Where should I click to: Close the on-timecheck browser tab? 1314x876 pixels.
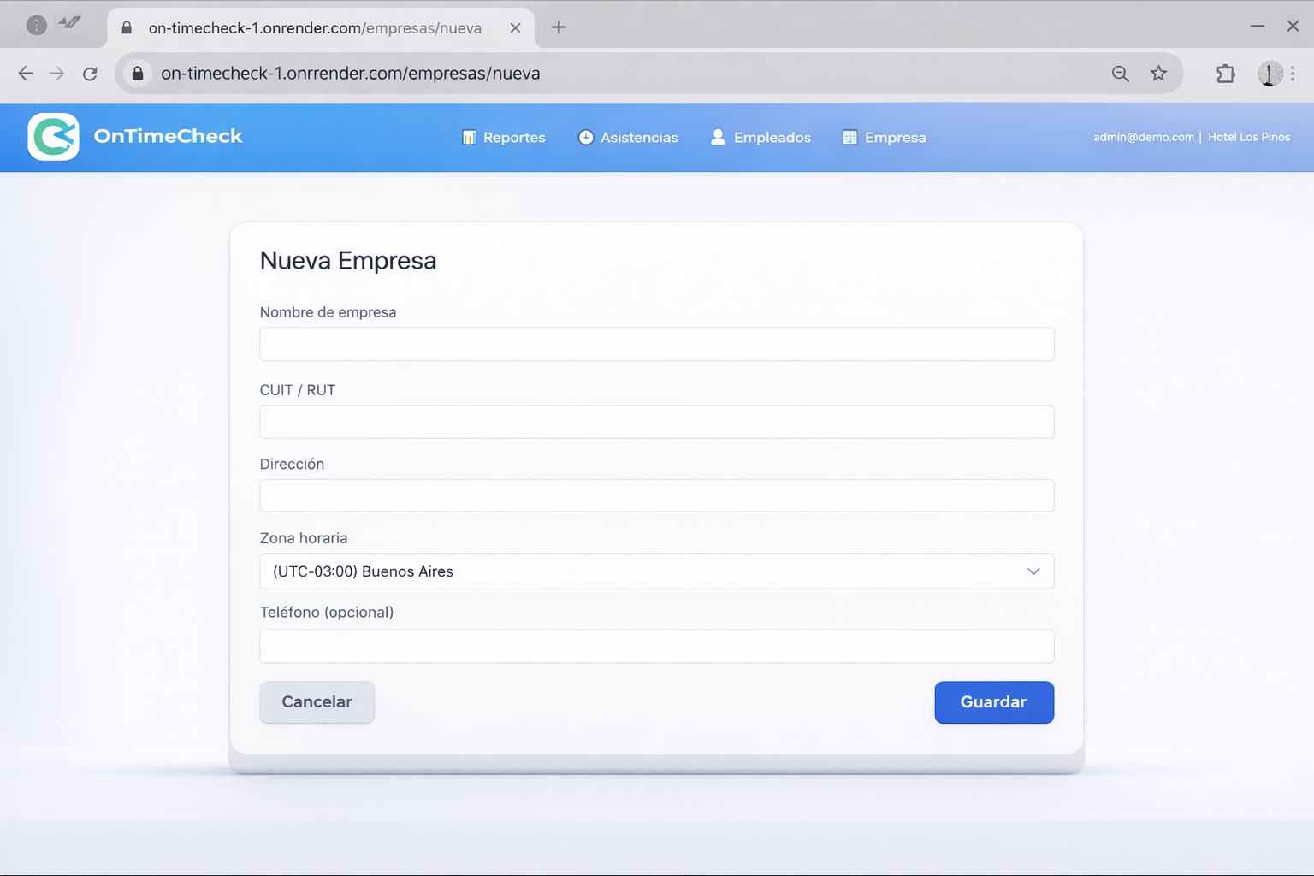[x=515, y=27]
